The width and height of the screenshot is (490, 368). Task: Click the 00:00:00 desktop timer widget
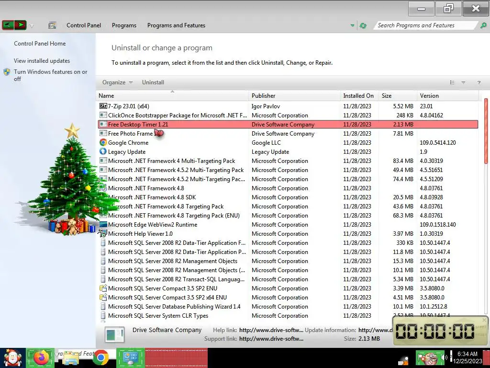(x=440, y=331)
